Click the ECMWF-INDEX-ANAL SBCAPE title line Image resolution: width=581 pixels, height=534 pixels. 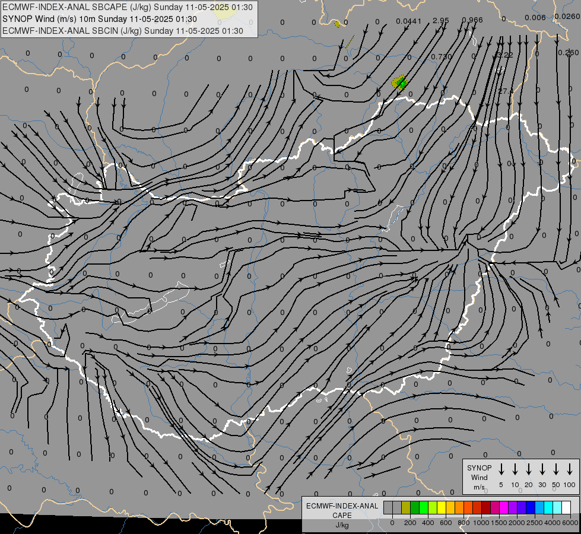pyautogui.click(x=128, y=7)
